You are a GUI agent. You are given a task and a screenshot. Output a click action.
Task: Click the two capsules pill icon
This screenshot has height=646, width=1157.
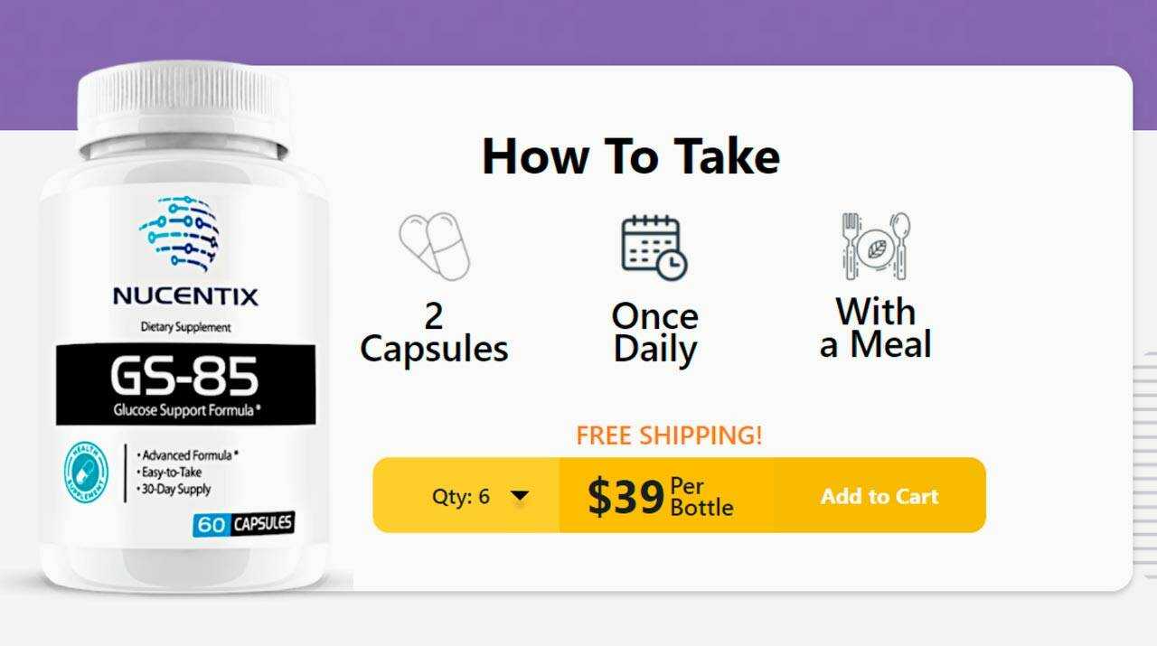tap(435, 246)
